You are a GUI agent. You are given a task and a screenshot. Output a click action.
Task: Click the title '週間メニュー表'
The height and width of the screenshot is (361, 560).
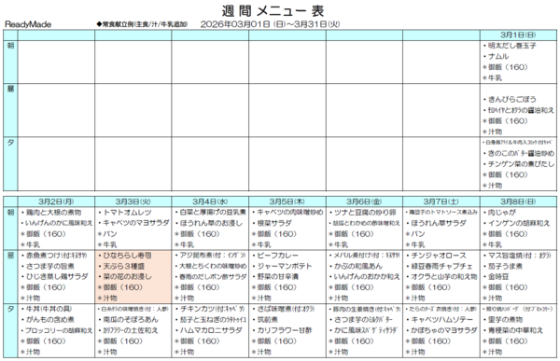[x=273, y=10]
